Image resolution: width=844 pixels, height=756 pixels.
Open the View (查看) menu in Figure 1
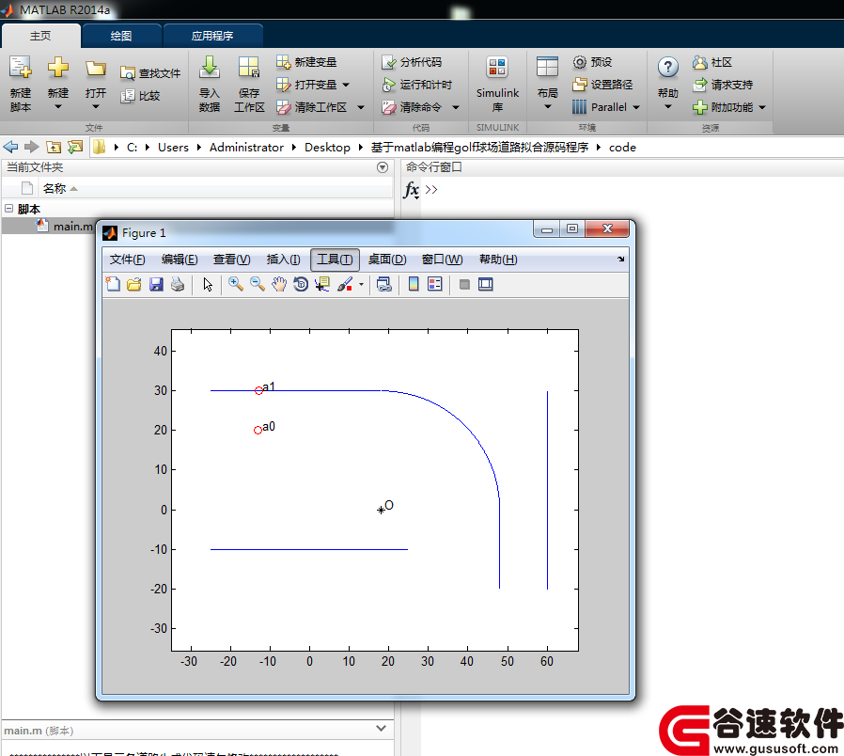click(231, 260)
